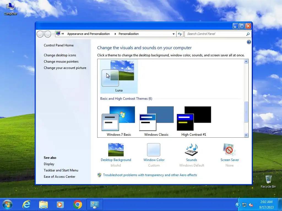Open Screen Saver settings icon
The width and height of the screenshot is (282, 211).
click(229, 150)
